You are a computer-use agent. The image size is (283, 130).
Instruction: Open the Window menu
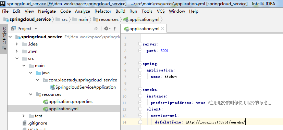(177, 11)
